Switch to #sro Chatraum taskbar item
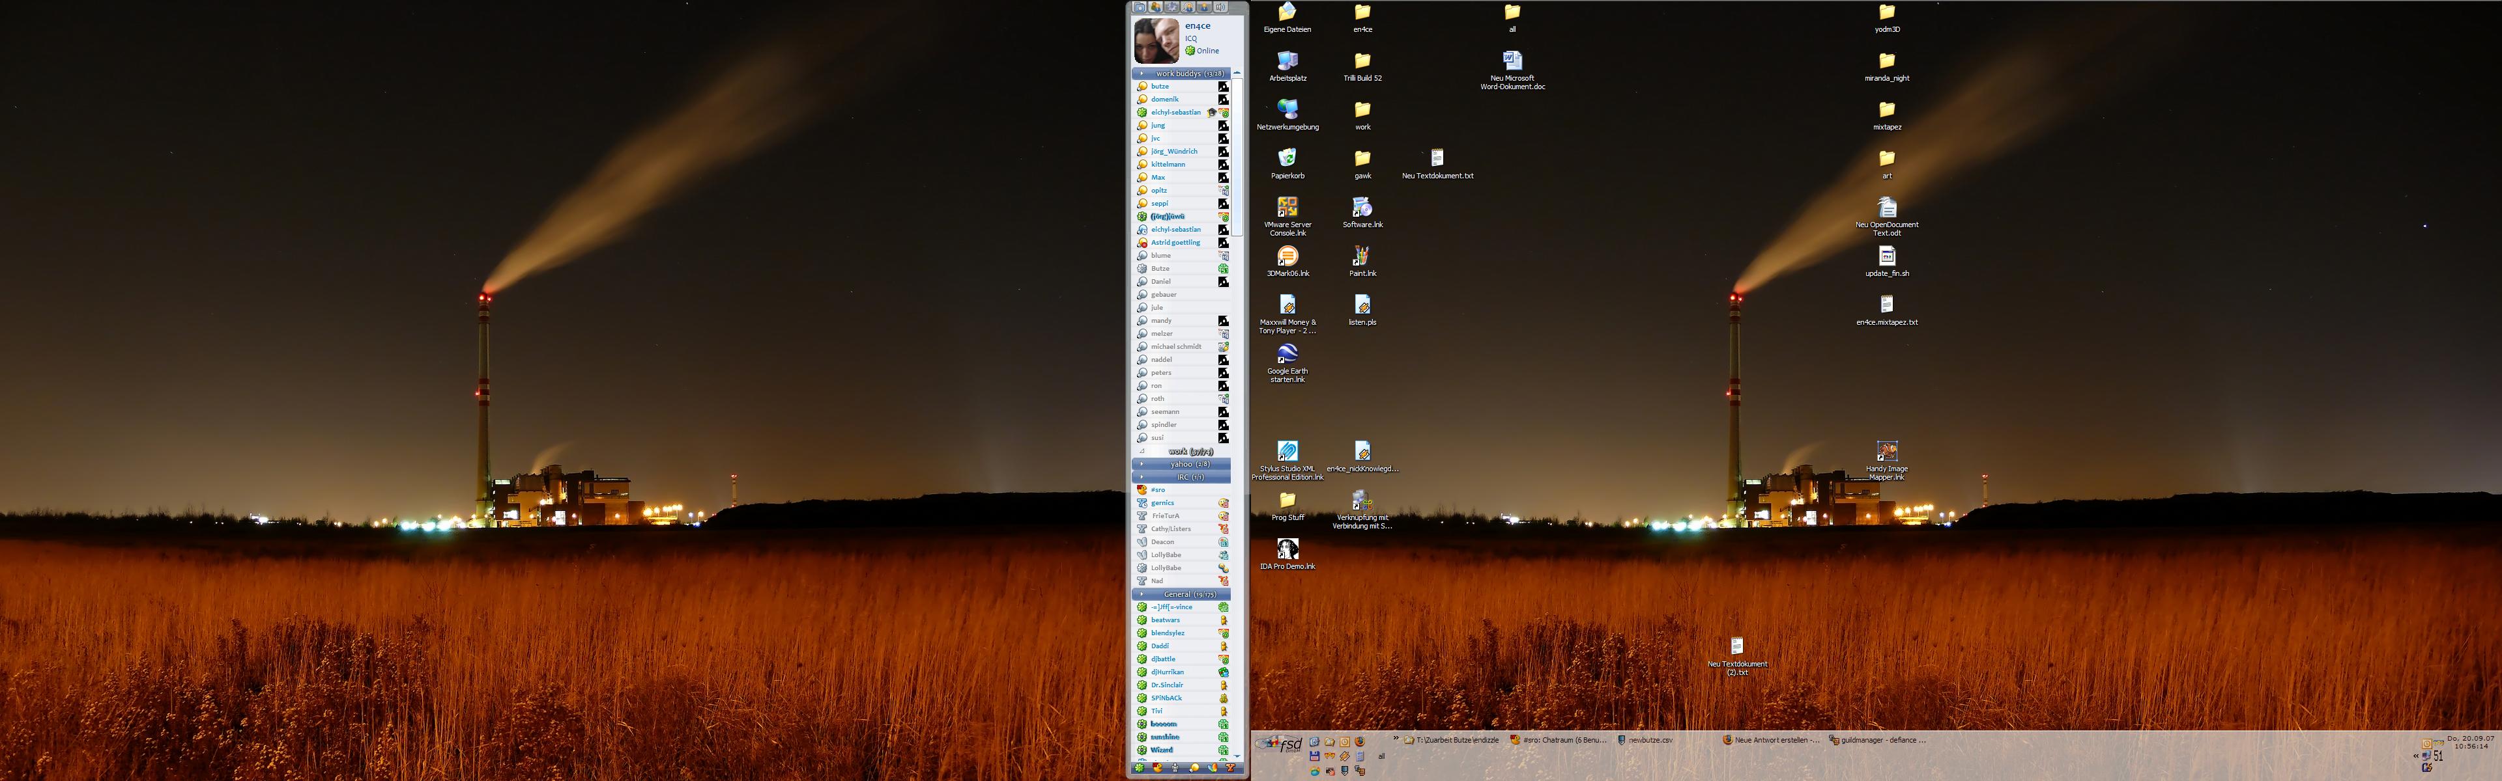 point(1559,740)
